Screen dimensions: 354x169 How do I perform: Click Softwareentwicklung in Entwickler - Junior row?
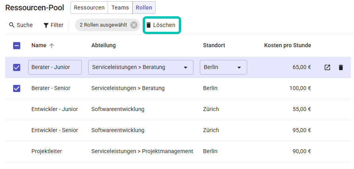[118, 109]
